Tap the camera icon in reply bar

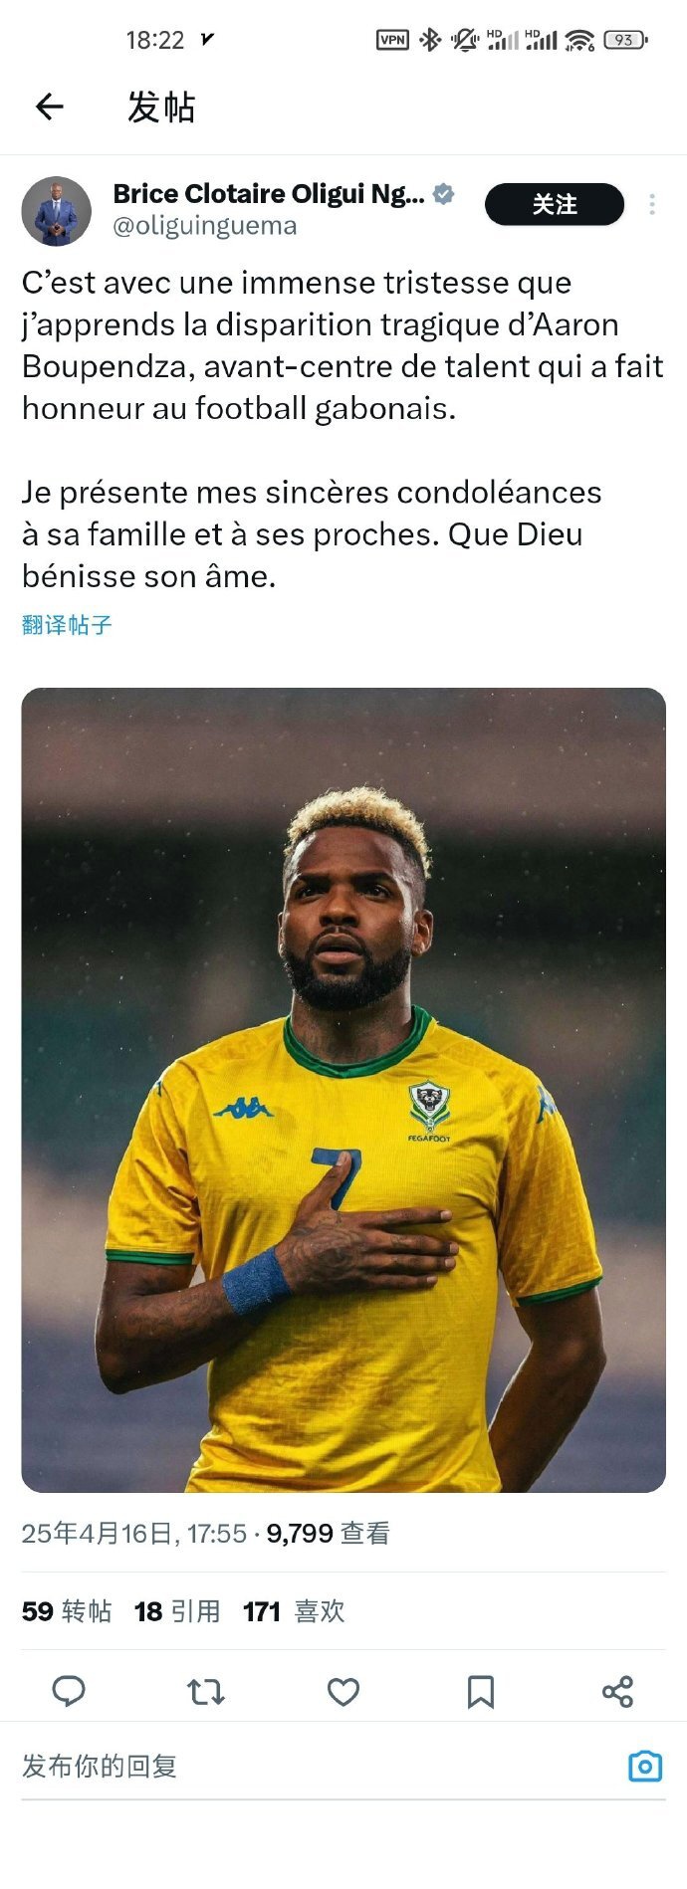click(645, 1766)
